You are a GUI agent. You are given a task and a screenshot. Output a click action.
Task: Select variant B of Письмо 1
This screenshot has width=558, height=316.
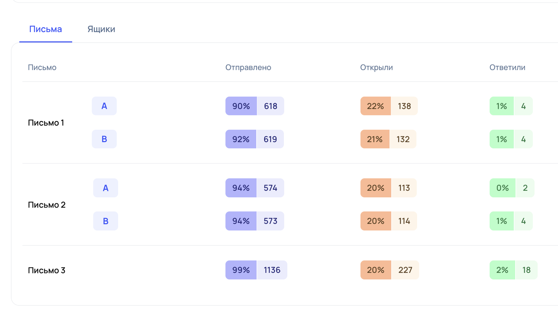tap(104, 139)
